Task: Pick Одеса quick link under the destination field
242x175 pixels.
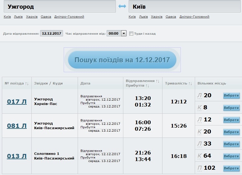Action: click(x=171, y=17)
